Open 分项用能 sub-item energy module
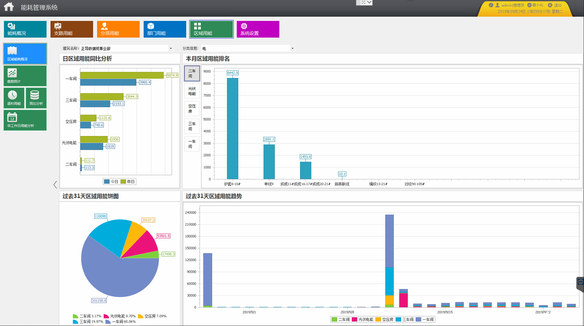This screenshot has width=584, height=326. point(118,29)
